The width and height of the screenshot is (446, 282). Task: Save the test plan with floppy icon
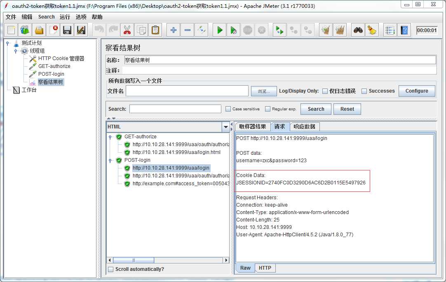67,30
